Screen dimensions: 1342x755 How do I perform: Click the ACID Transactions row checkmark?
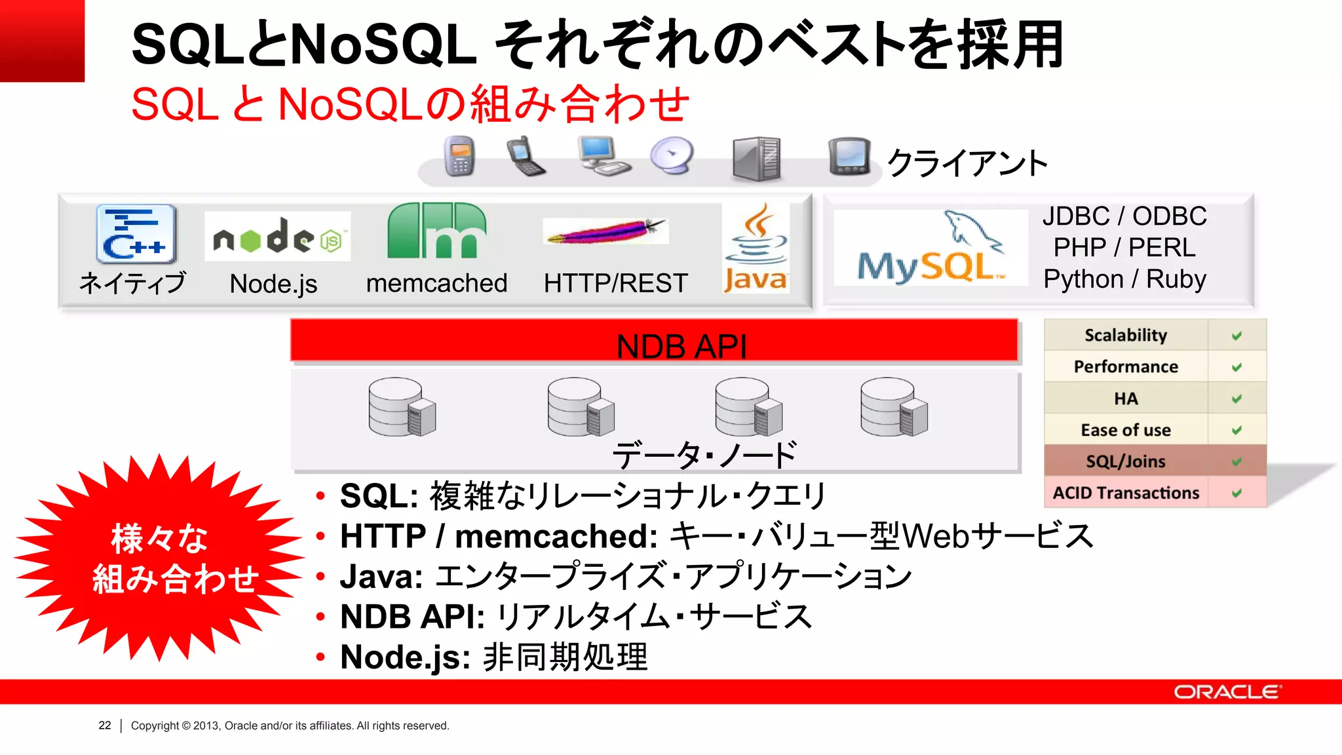click(1237, 493)
